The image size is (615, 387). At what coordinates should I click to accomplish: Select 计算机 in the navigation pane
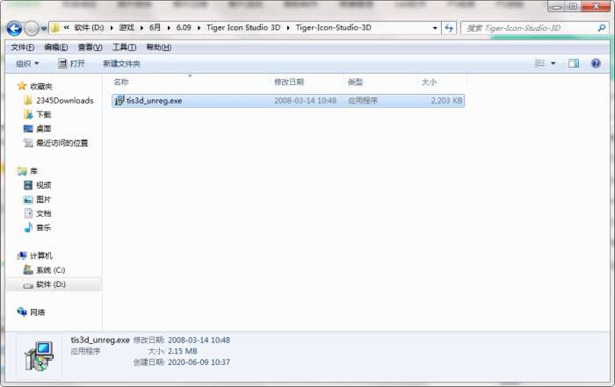40,255
